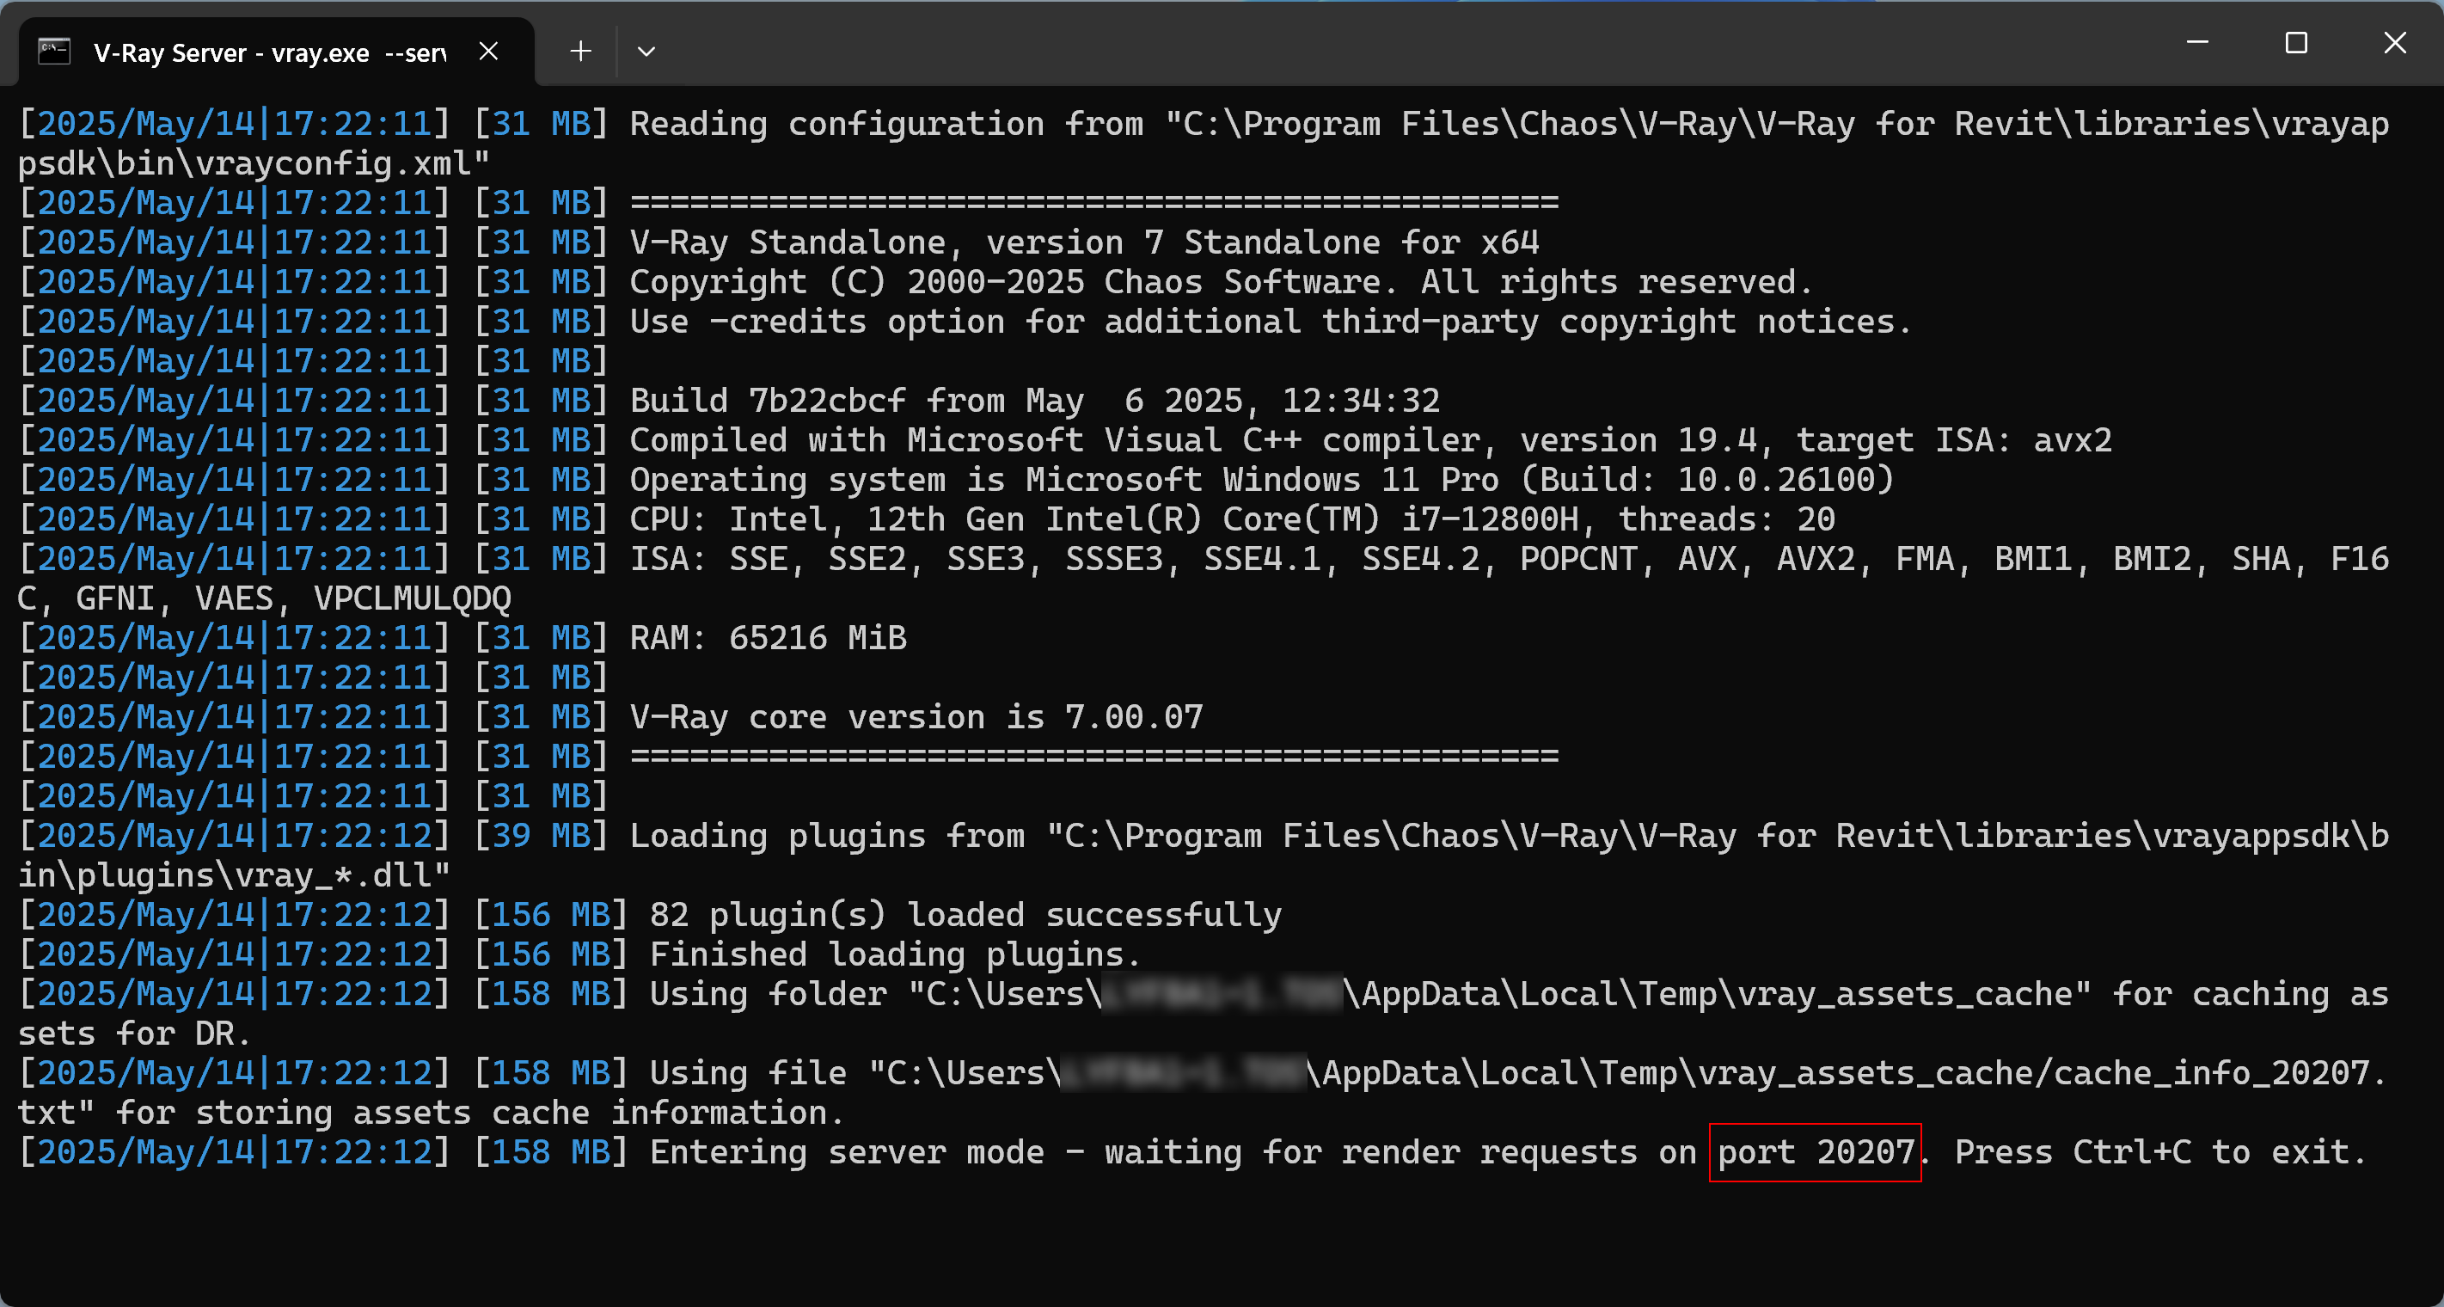Click the 'Build 7b22cbcf' line
This screenshot has height=1307, width=2444.
pos(1034,401)
